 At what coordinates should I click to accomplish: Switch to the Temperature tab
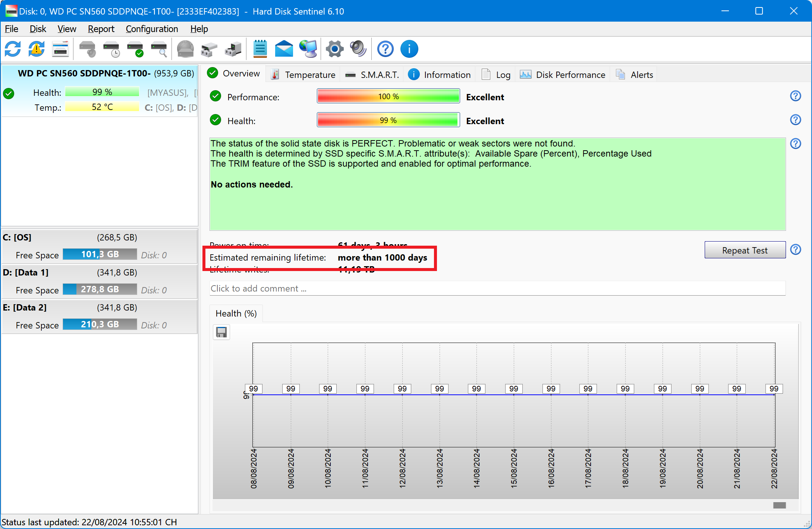point(303,75)
